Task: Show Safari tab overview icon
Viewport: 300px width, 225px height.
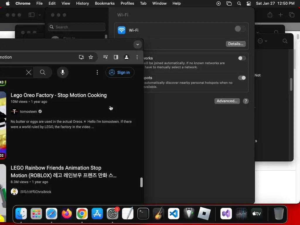Action: point(292,15)
